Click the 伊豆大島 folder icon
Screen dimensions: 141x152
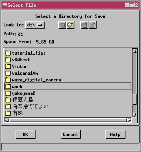(8, 100)
